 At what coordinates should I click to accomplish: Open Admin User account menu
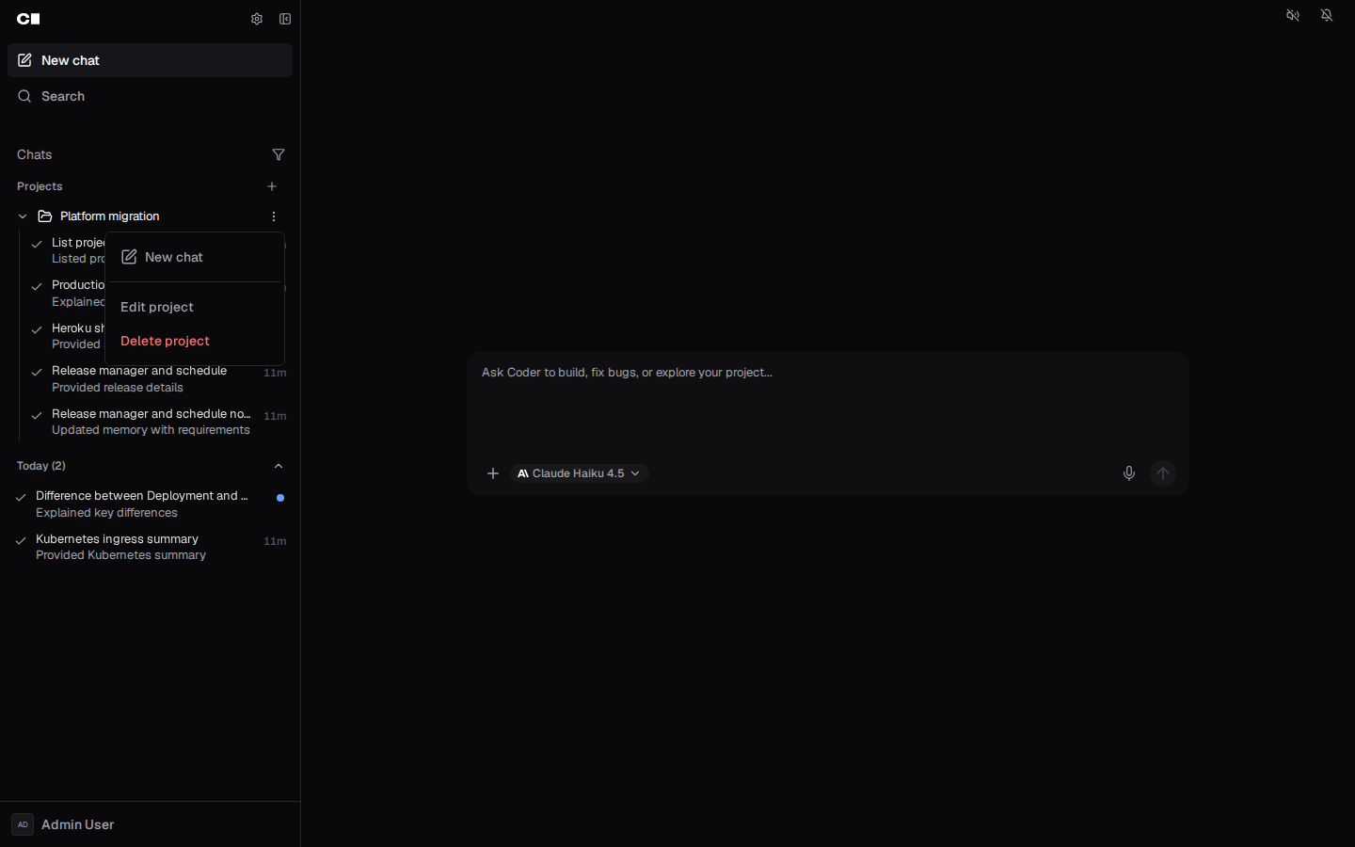coord(150,824)
